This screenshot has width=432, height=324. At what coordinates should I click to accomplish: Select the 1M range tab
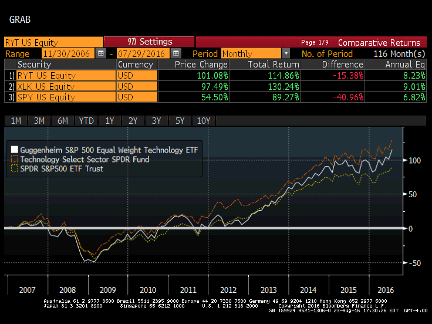[16, 121]
